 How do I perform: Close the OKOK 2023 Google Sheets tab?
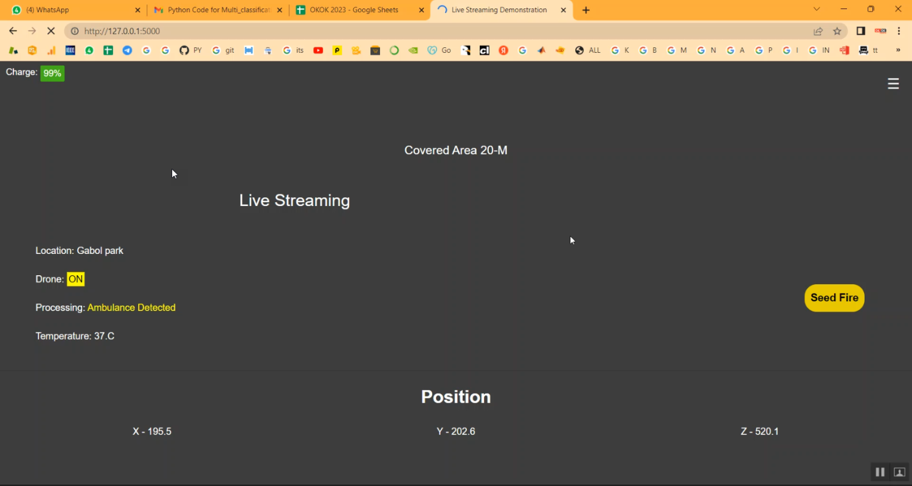[421, 10]
